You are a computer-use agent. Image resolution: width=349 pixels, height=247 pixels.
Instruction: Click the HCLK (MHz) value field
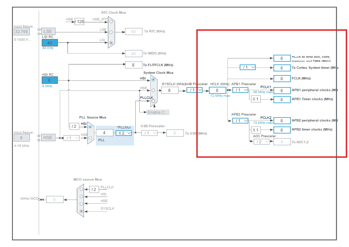[x=217, y=90]
